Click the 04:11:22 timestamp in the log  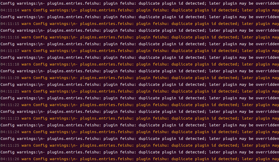(10, 105)
